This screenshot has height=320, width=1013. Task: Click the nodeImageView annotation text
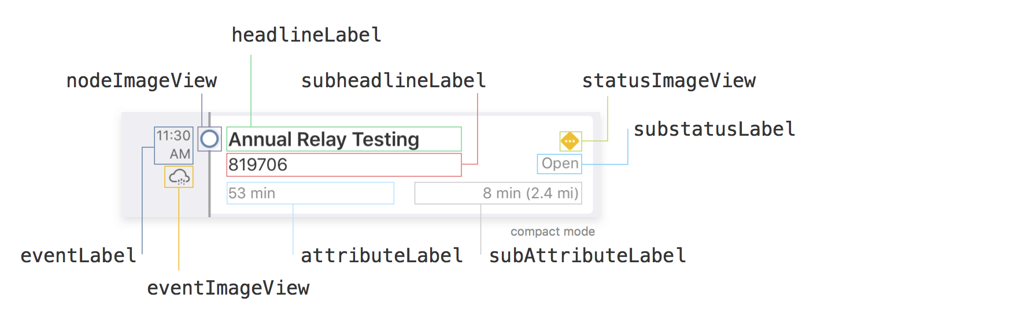pos(142,81)
